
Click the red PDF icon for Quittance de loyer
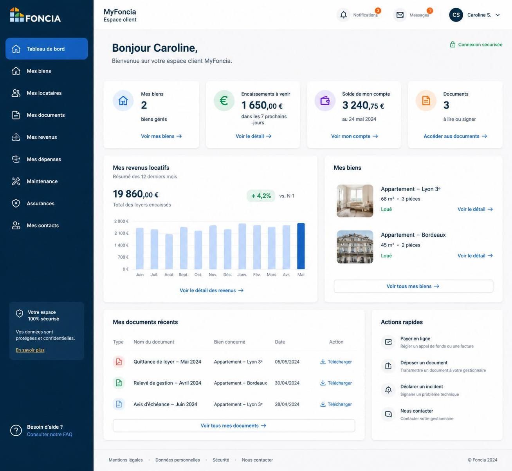[x=119, y=362]
